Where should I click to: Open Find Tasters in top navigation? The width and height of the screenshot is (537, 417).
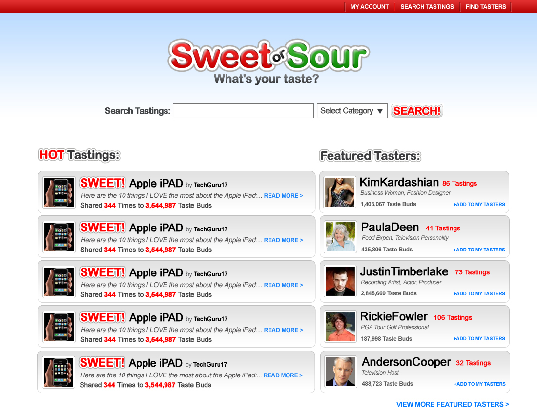[486, 7]
